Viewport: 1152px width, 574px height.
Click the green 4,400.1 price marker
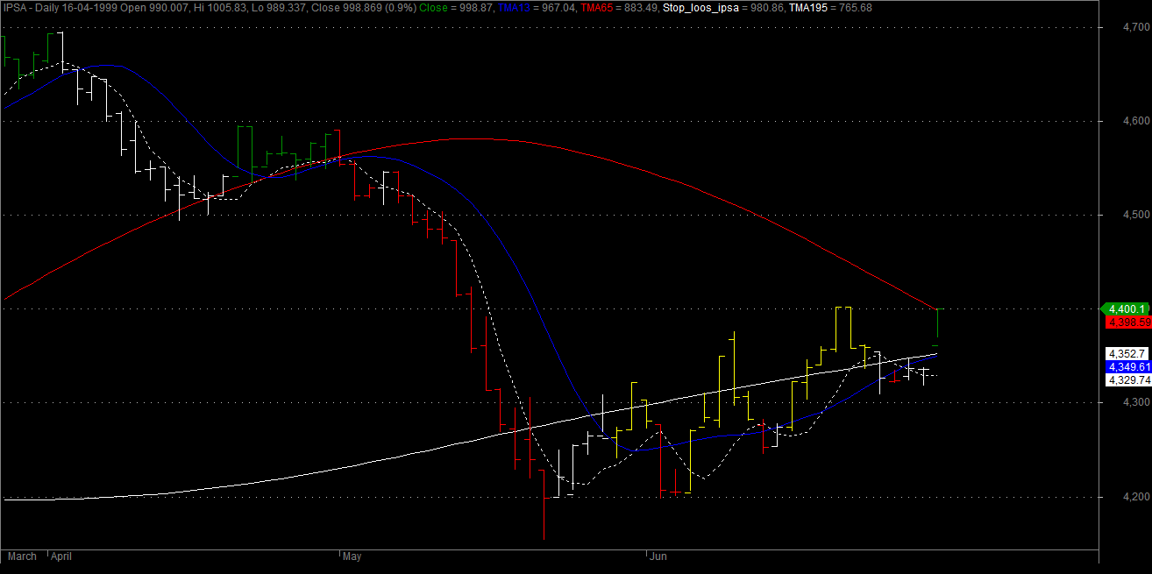click(x=1127, y=308)
